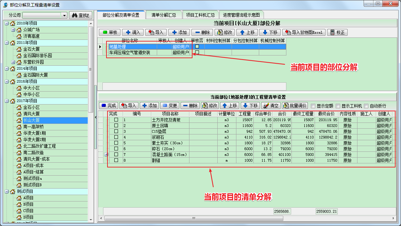Switch to 部位分解及清单设置 tab
This screenshot has width=401, height=226.
pyautogui.click(x=121, y=15)
